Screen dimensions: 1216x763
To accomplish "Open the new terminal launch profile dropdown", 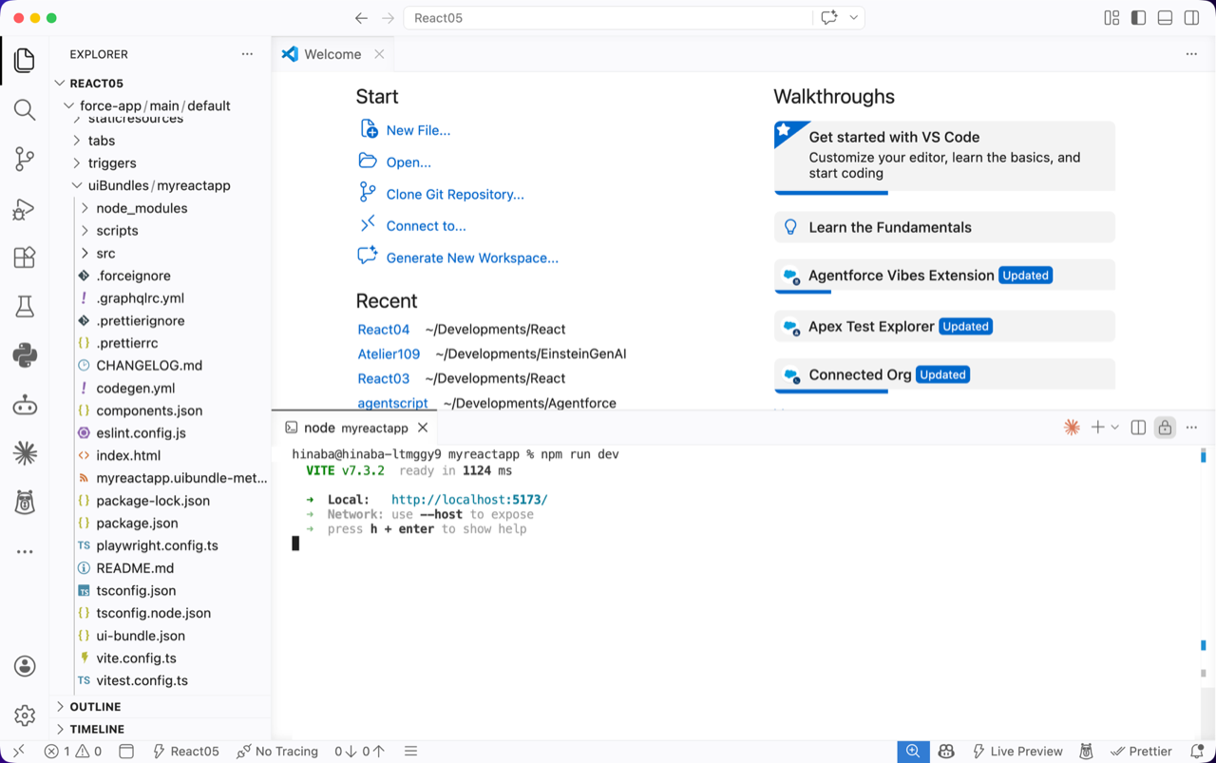I will pos(1115,428).
